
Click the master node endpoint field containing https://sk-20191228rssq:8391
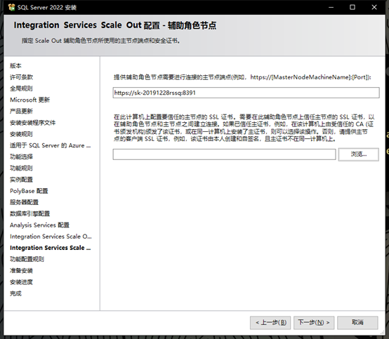coord(246,93)
